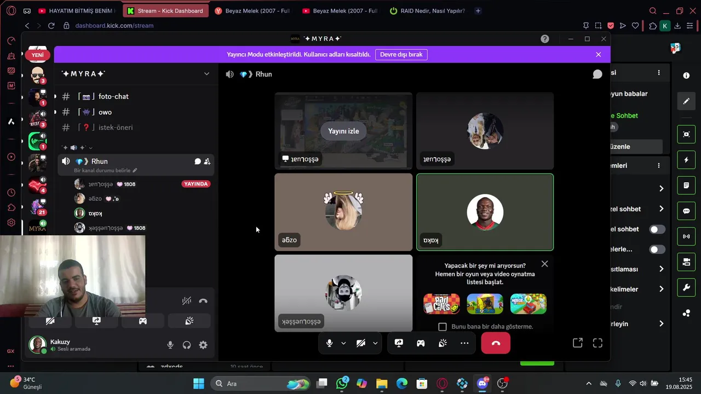Expand the 'sıtlaması' row arrow

(661, 269)
